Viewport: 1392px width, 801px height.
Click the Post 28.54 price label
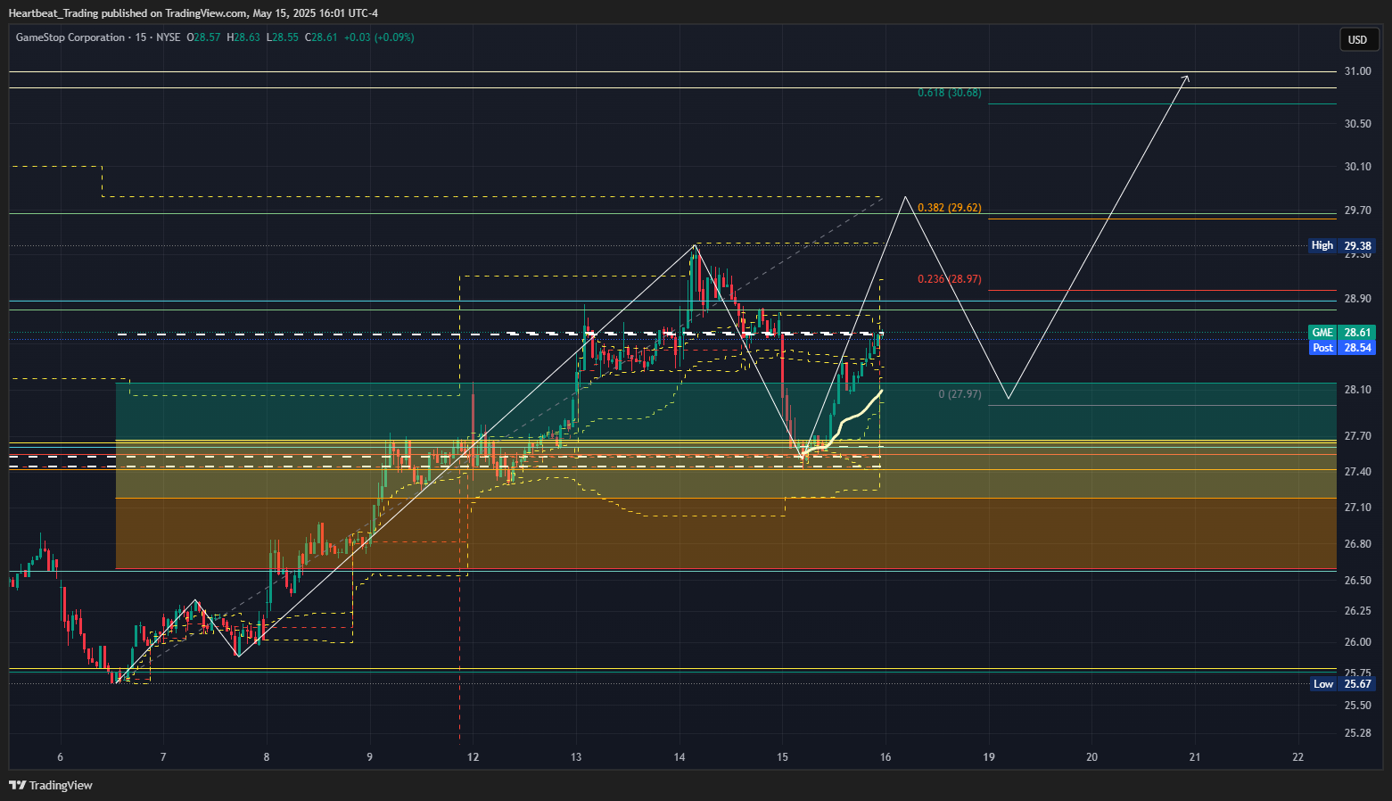(1342, 348)
